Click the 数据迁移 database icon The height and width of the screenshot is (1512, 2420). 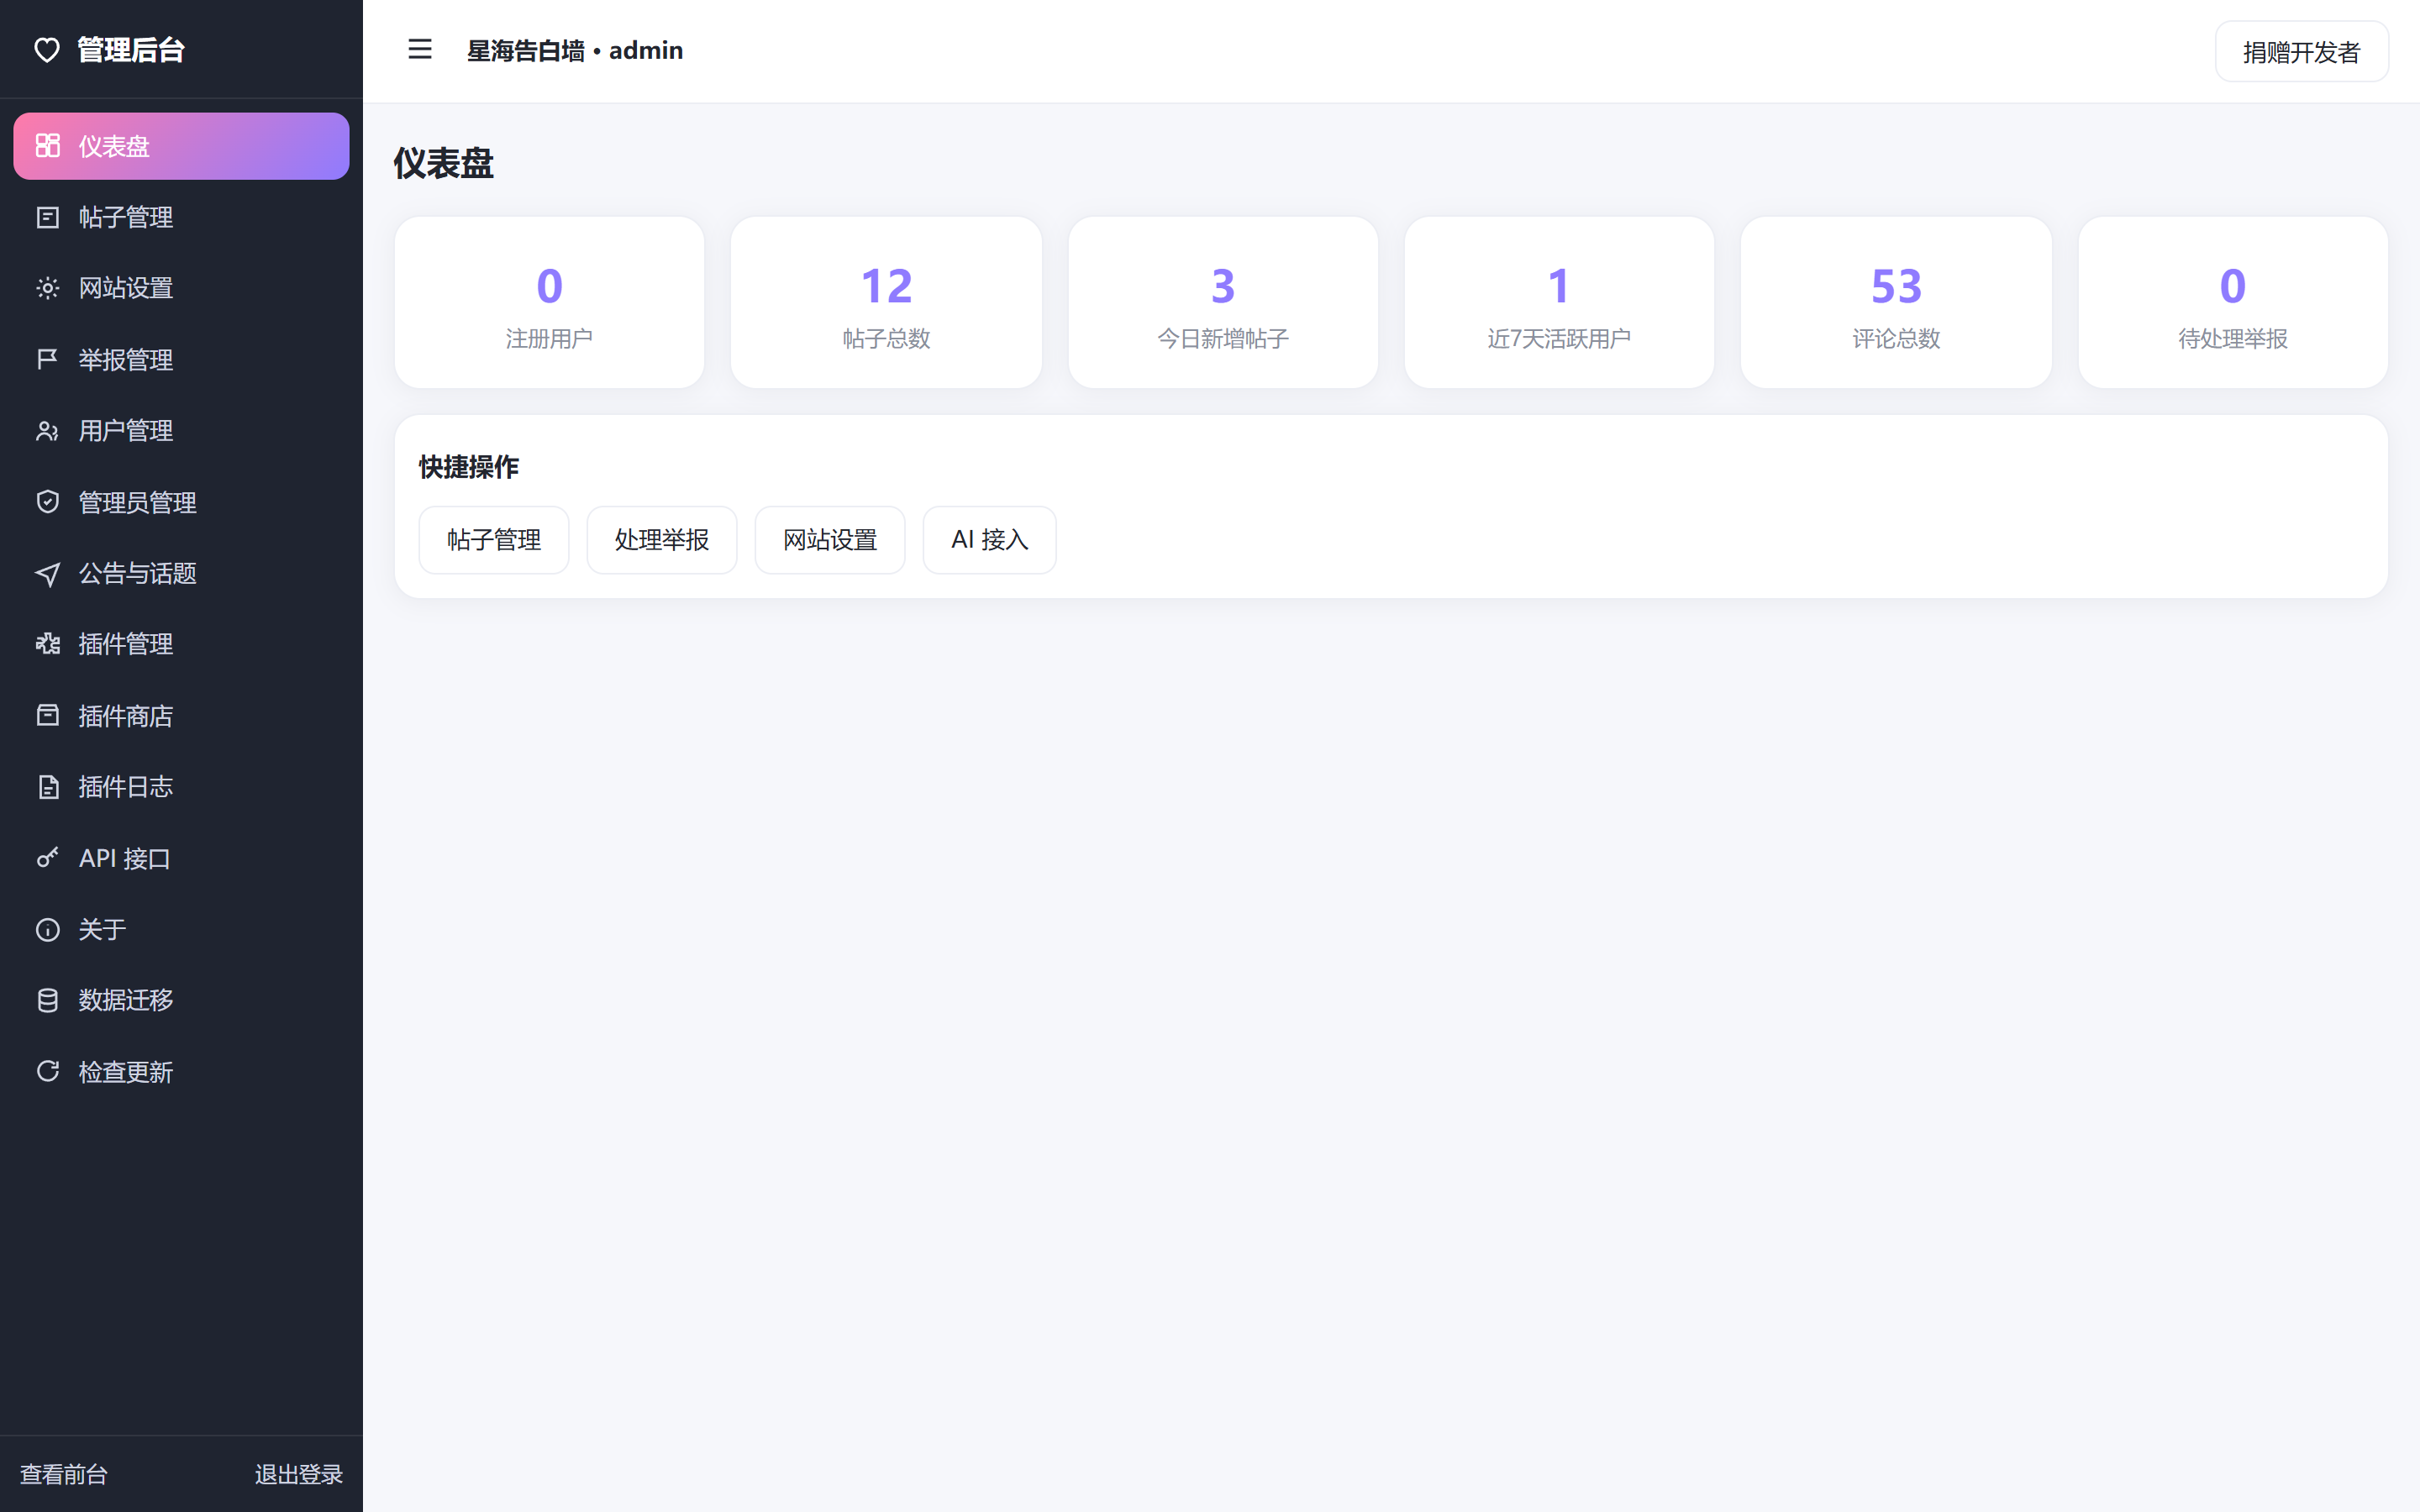click(47, 1000)
